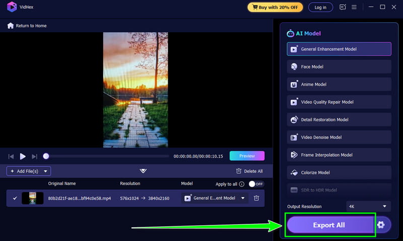Choose the Video Denoise Model
The width and height of the screenshot is (403, 241).
tap(339, 137)
